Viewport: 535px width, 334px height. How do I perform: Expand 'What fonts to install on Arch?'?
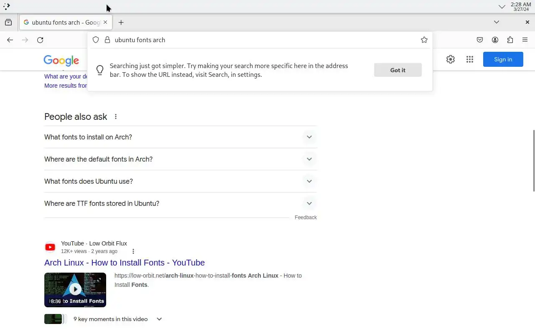point(181,137)
